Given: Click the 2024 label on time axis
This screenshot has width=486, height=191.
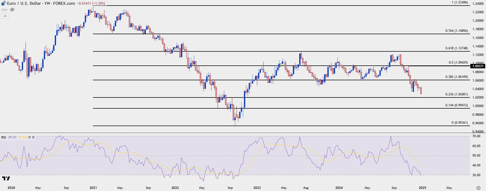Looking at the screenshot, I should [339, 188].
